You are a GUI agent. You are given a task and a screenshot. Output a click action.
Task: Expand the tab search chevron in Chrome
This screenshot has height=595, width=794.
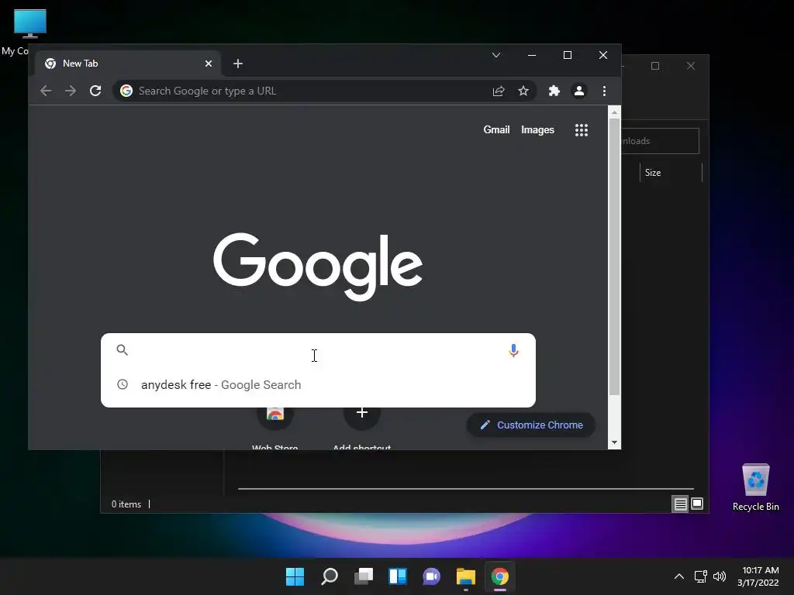pos(496,55)
